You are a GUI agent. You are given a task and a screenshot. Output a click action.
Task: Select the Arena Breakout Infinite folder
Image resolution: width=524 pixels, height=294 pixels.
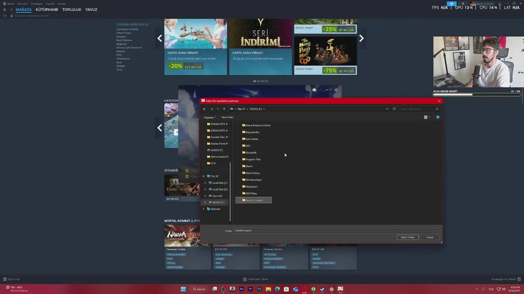pos(256,125)
